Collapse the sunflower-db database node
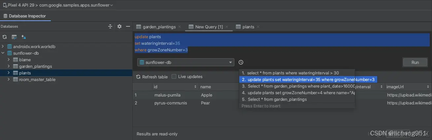Image resolution: width=432 pixels, height=140 pixels. coord(3,53)
